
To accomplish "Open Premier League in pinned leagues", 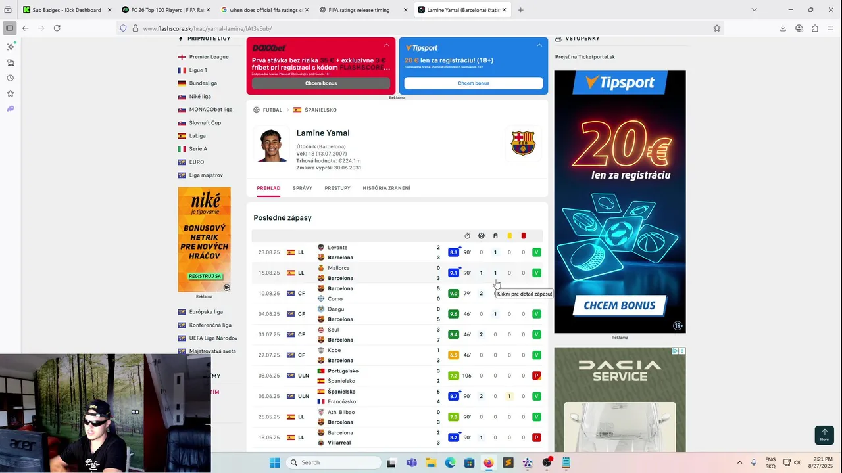I will coord(209,57).
